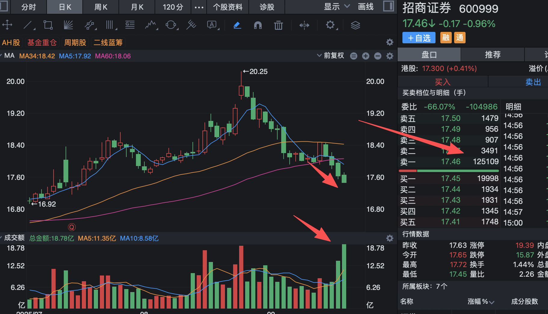
Task: Select the wave line tool
Action: point(151,25)
